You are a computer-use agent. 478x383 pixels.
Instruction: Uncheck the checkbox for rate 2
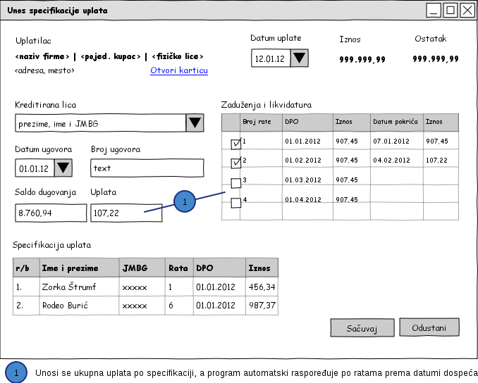point(236,163)
